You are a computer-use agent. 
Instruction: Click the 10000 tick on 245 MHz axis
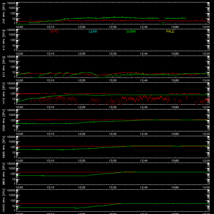[11, 3]
